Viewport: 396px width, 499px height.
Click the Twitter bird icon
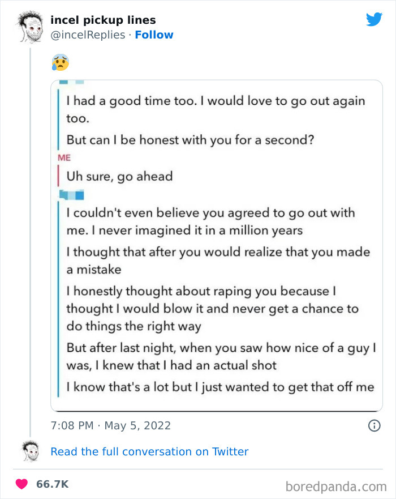tap(375, 19)
